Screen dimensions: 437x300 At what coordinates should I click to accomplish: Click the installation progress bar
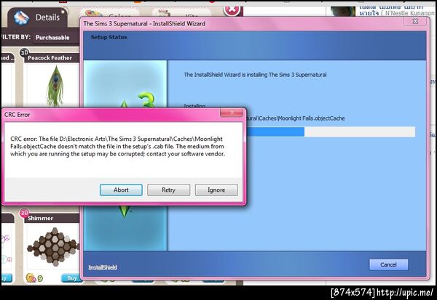[331, 131]
